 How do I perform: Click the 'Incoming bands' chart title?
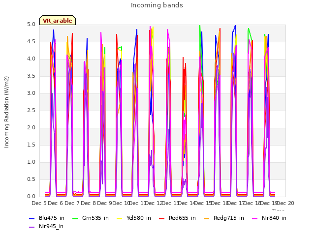pyautogui.click(x=157, y=5)
